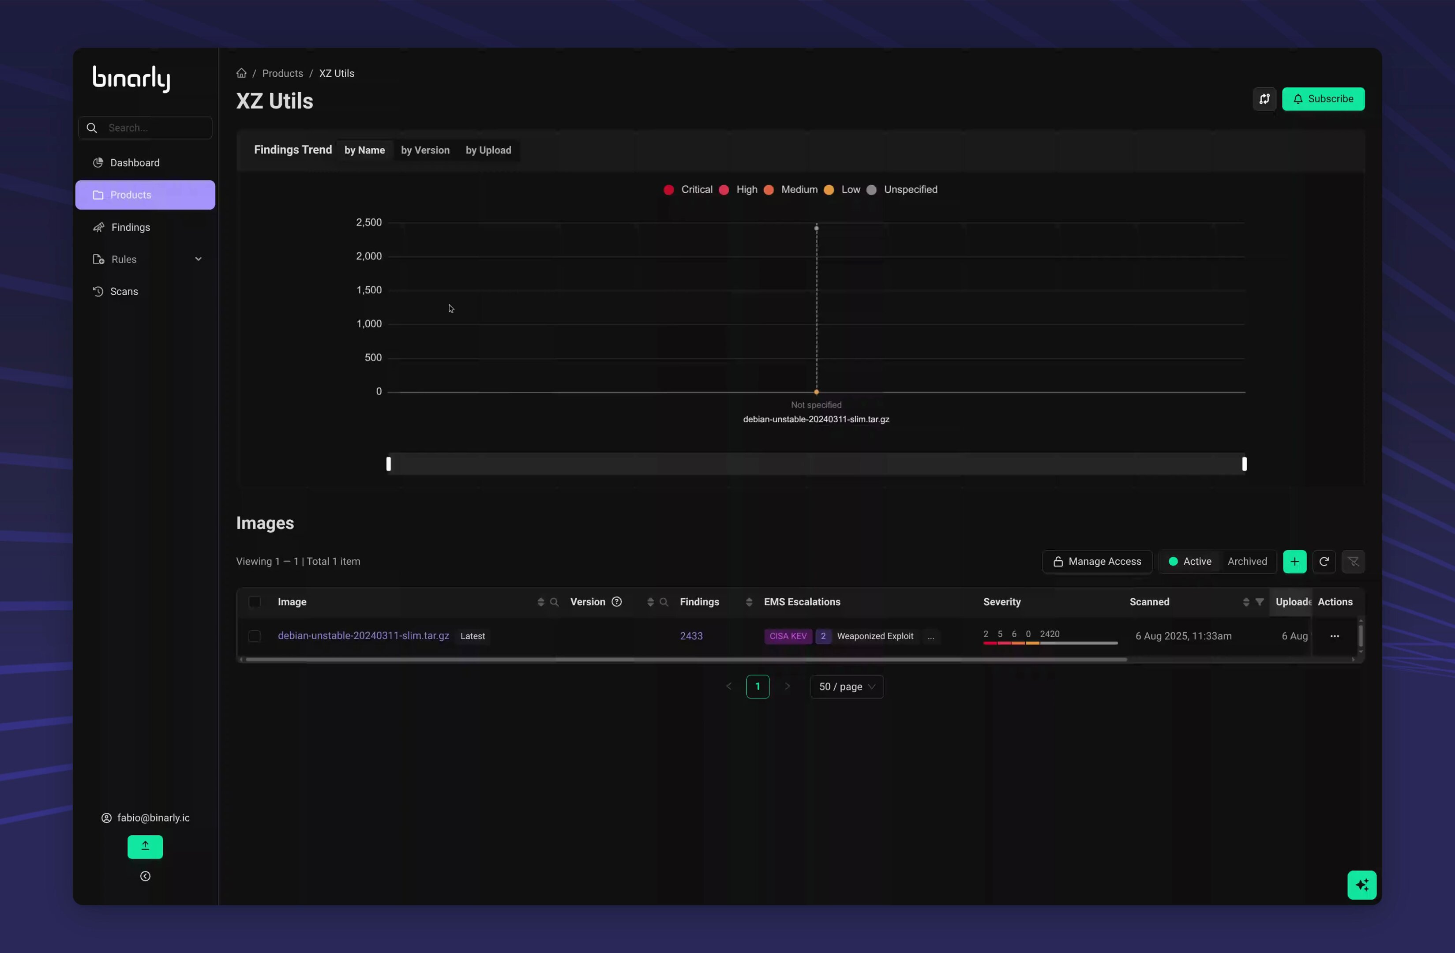Open the row actions ellipsis menu

[1334, 636]
